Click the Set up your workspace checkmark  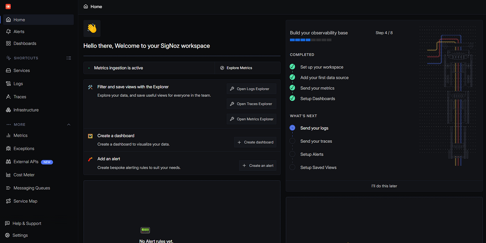[292, 67]
